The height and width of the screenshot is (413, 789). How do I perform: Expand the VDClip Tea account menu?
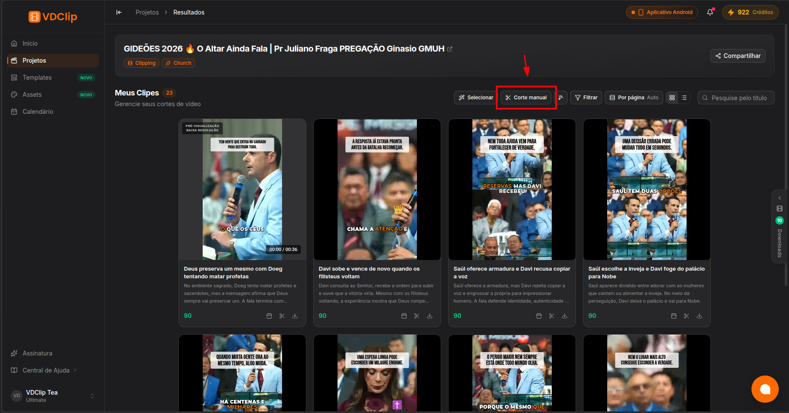coord(53,396)
